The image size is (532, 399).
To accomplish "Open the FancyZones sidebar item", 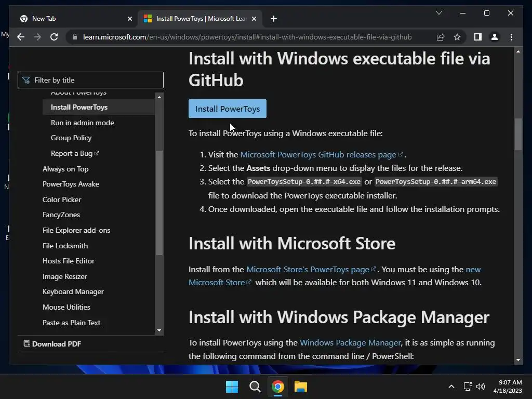I will (x=61, y=215).
